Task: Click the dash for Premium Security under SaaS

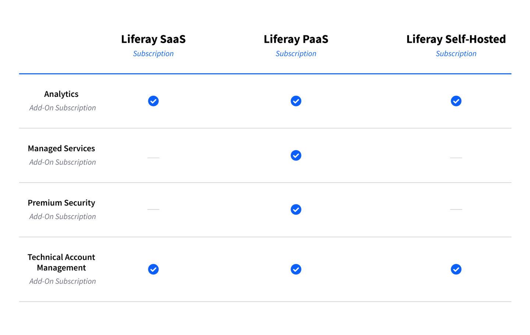Action: click(x=153, y=209)
